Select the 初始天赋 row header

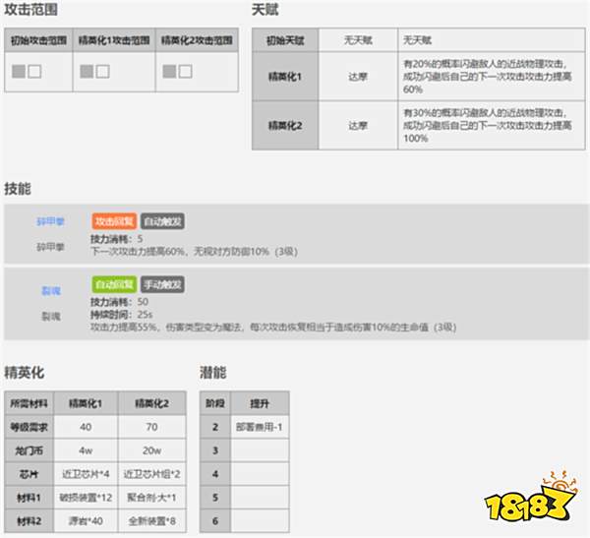tap(283, 40)
